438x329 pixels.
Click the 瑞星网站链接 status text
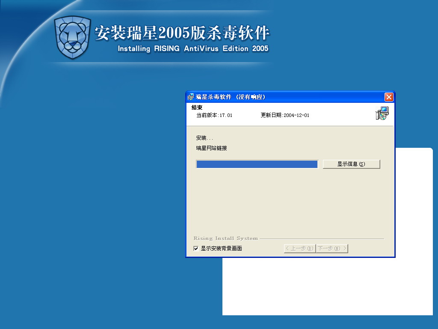(x=211, y=148)
